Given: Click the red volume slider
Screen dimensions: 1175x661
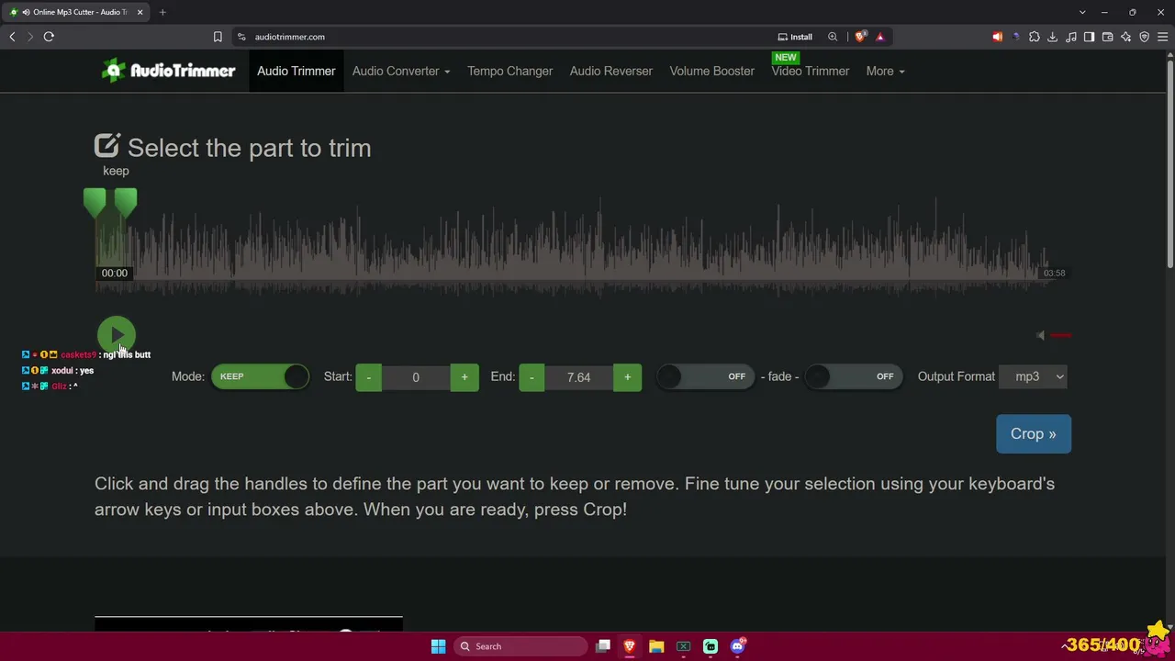Looking at the screenshot, I should pos(1060,335).
